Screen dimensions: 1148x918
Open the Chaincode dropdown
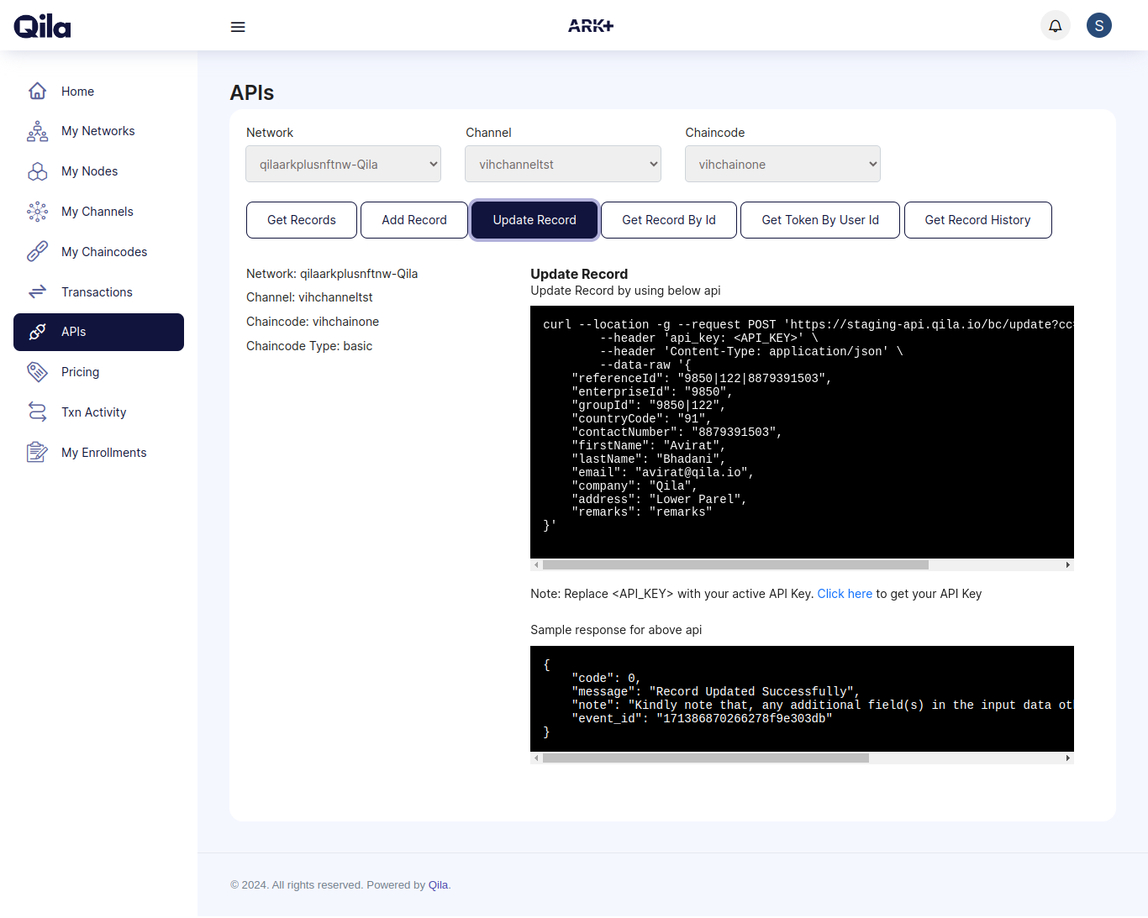pyautogui.click(x=782, y=164)
